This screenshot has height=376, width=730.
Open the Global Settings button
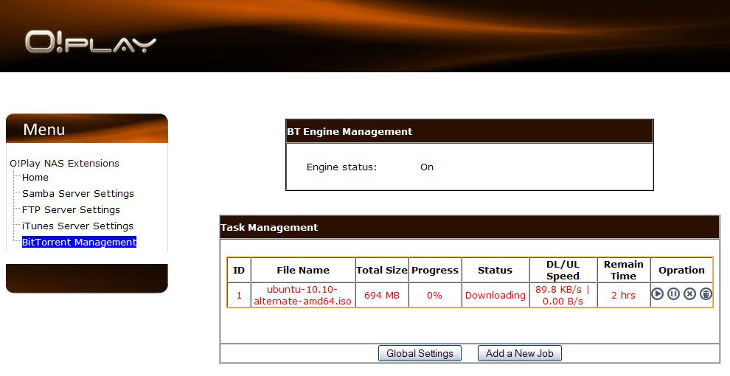pyautogui.click(x=420, y=353)
